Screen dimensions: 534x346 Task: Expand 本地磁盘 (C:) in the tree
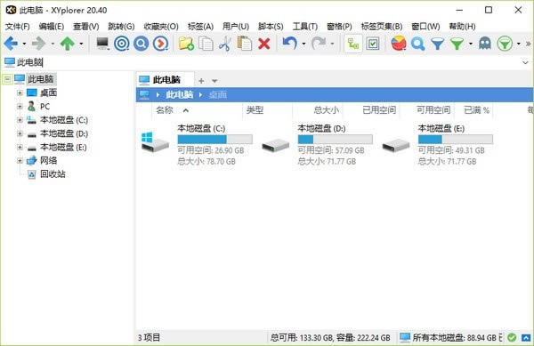point(20,120)
